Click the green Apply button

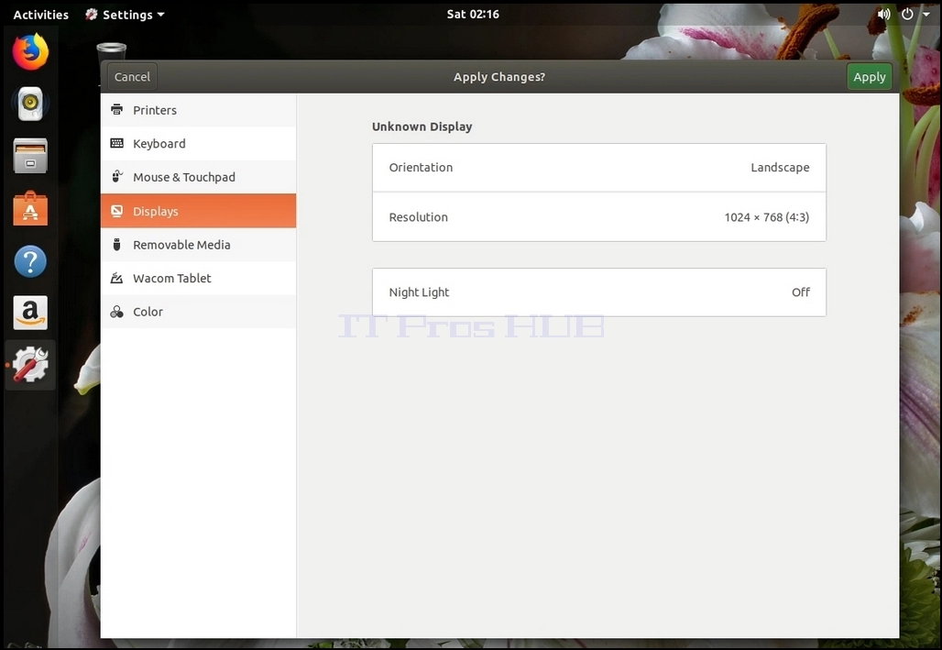869,77
